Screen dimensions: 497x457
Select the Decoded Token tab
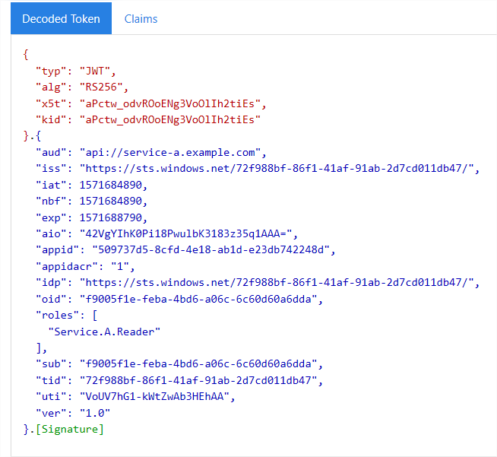coord(61,18)
